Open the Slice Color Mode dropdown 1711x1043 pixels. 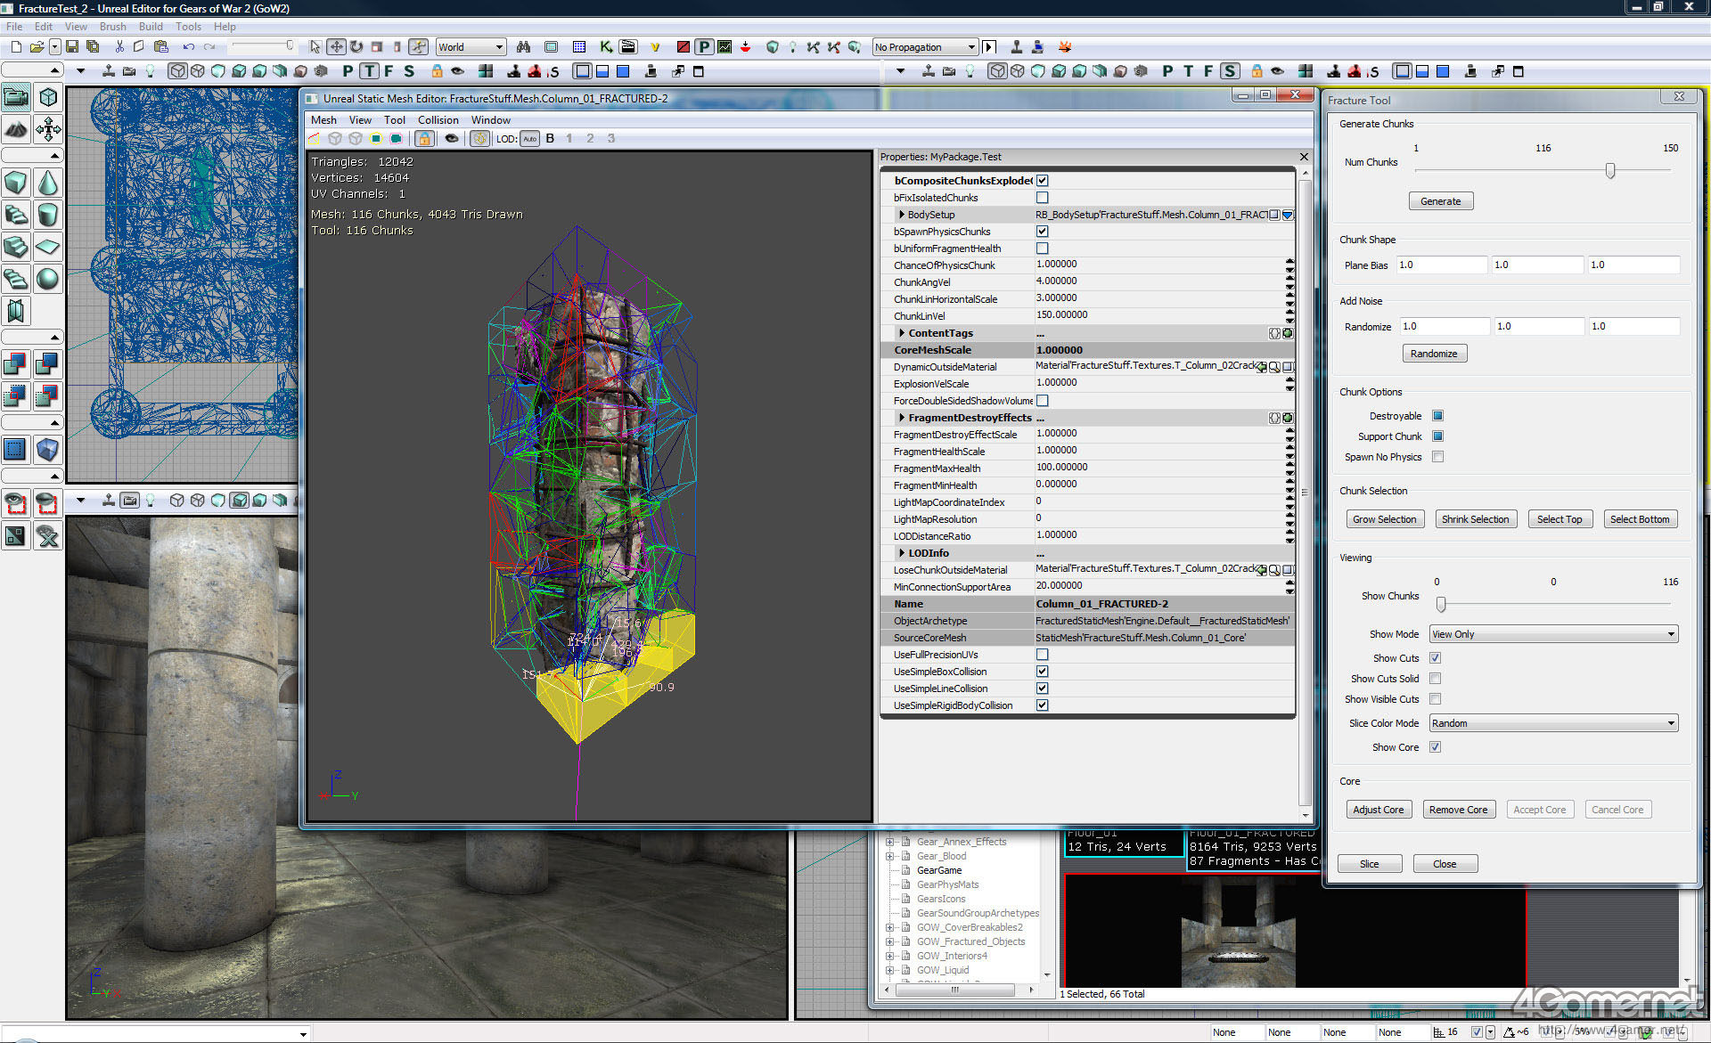(x=1553, y=723)
